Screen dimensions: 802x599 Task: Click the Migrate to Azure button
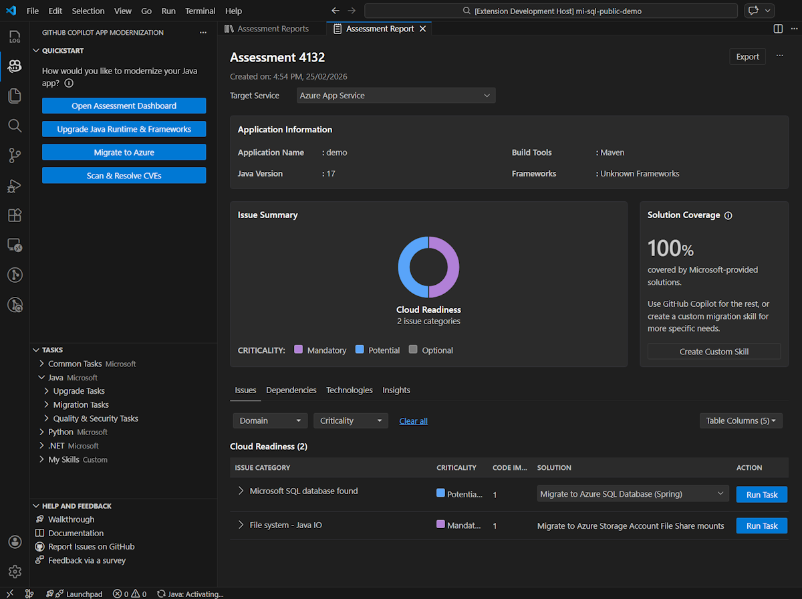pos(124,152)
